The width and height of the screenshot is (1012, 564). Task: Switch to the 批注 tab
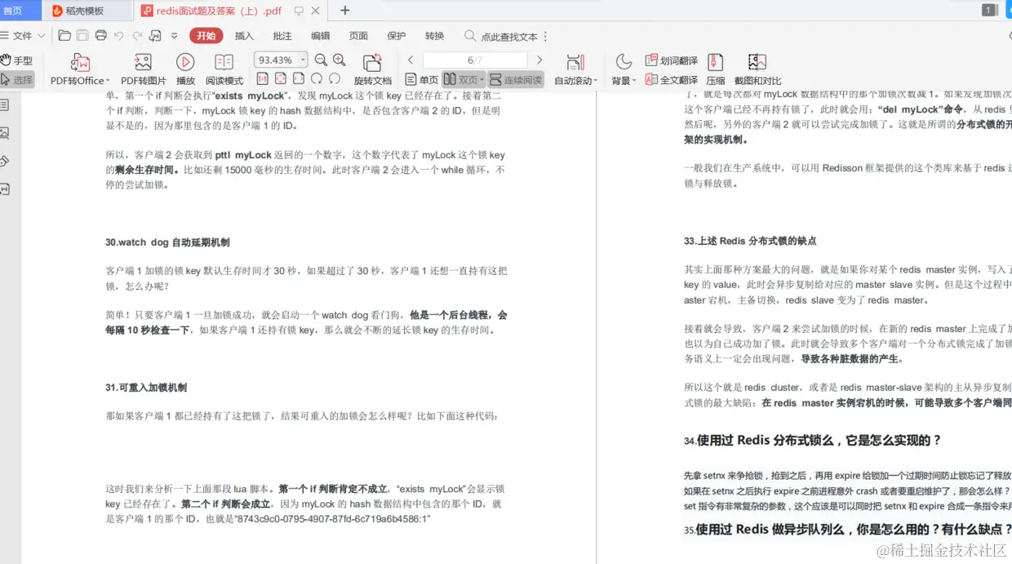click(x=282, y=36)
